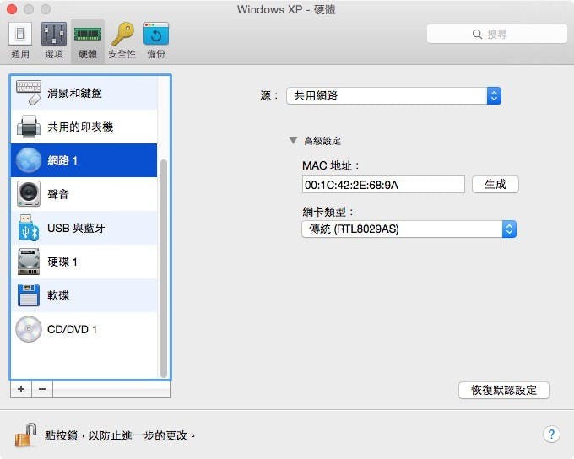Select 硬碟 1 in the hardware list
The image size is (574, 459).
[x=84, y=262]
